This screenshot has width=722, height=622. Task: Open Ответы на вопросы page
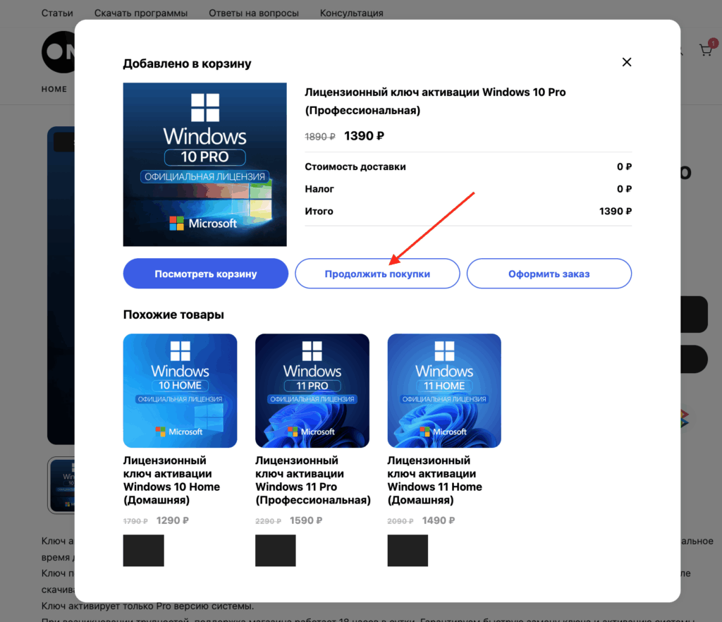coord(254,13)
